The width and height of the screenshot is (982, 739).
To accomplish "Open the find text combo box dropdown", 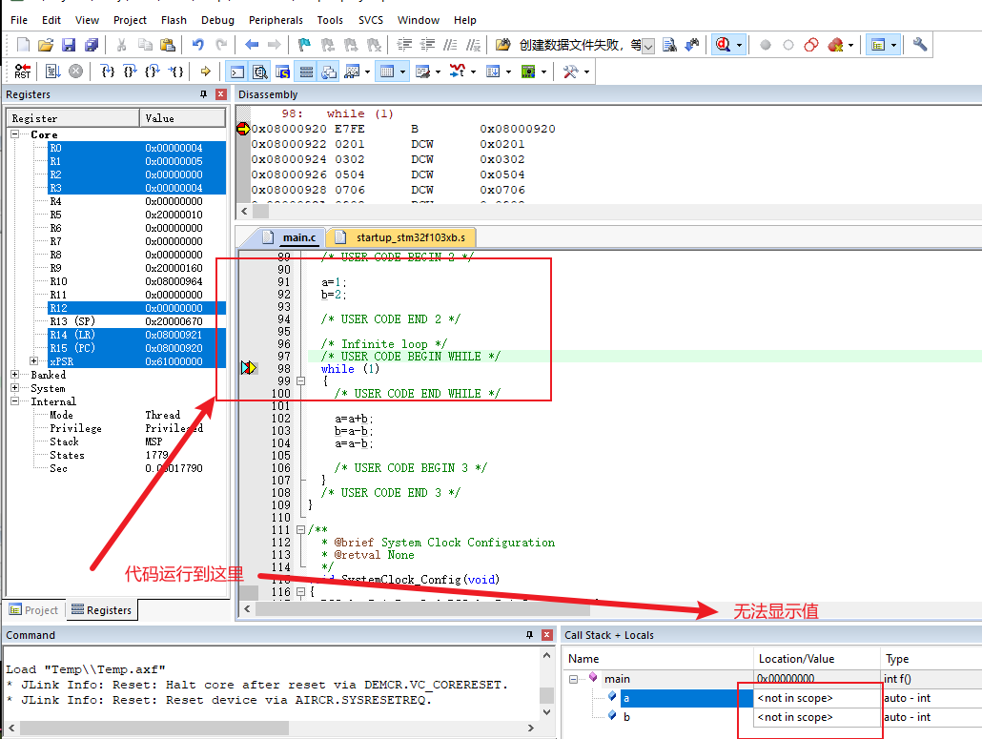I will [649, 45].
